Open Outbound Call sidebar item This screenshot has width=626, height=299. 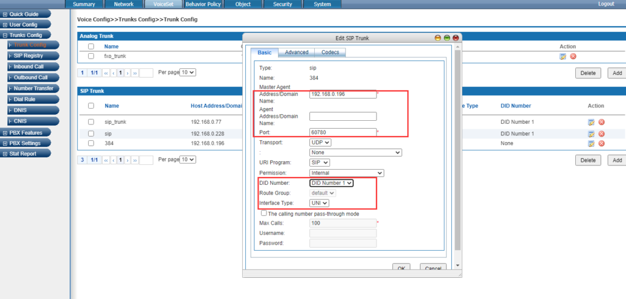(33, 77)
